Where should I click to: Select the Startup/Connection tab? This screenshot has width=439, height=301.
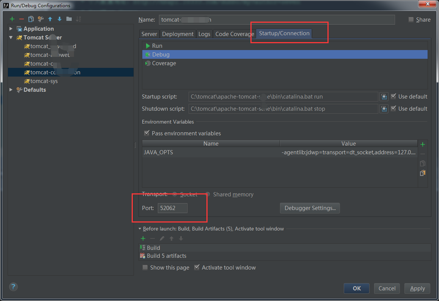tap(284, 33)
